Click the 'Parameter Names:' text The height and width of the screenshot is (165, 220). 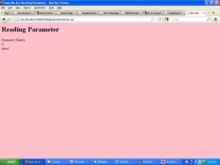pos(14,40)
